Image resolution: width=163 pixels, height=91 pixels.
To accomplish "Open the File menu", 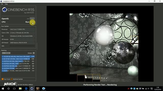I will [x=2, y=4].
